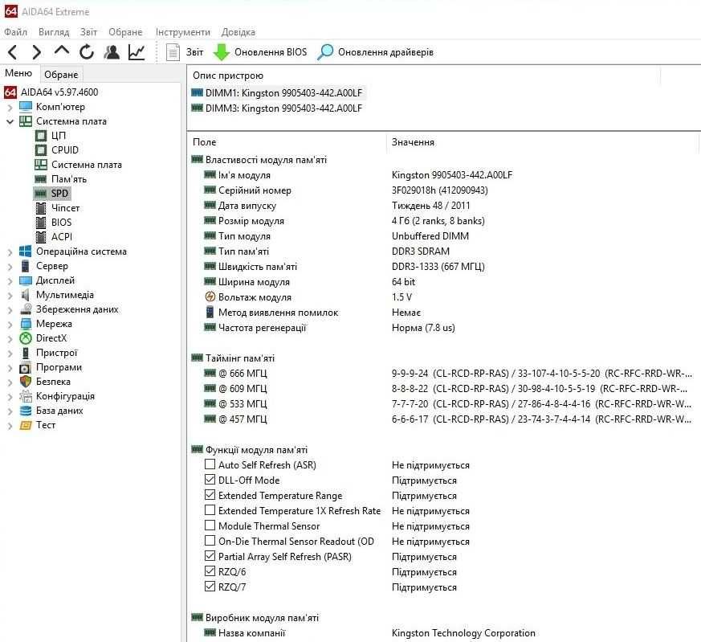
Task: Click the BIOS chip icon in tree
Action: click(41, 223)
